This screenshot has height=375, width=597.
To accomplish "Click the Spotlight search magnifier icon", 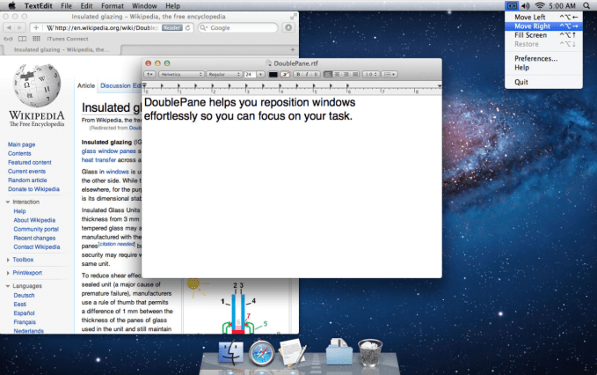I will coord(587,5).
